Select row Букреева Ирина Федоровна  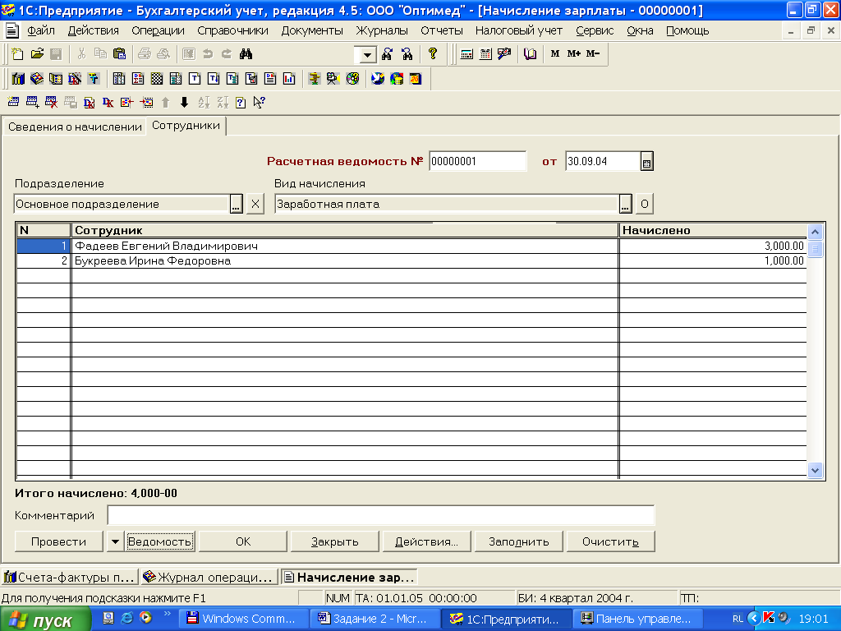[411, 260]
